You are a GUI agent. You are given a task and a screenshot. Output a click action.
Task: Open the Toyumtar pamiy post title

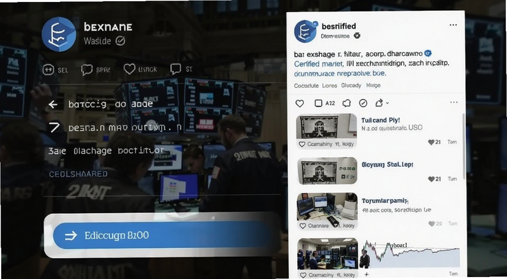[x=385, y=201]
